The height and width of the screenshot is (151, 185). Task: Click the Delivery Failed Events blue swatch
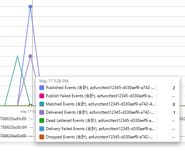tap(42, 129)
